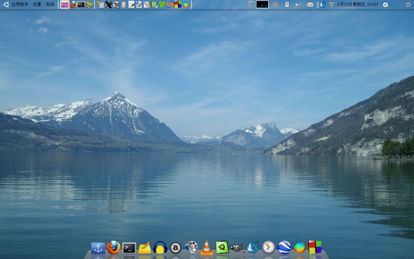Launch Google Earth from the dock
Image resolution: width=414 pixels, height=259 pixels.
point(284,248)
